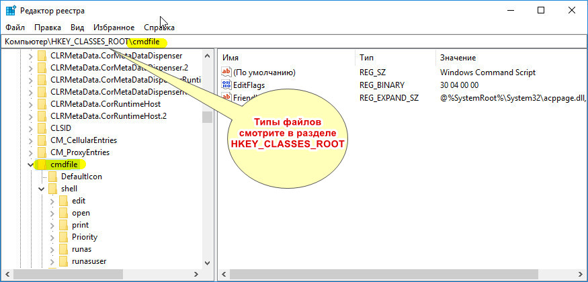Select the Priority folder icon
The width and height of the screenshot is (588, 282).
pos(64,237)
